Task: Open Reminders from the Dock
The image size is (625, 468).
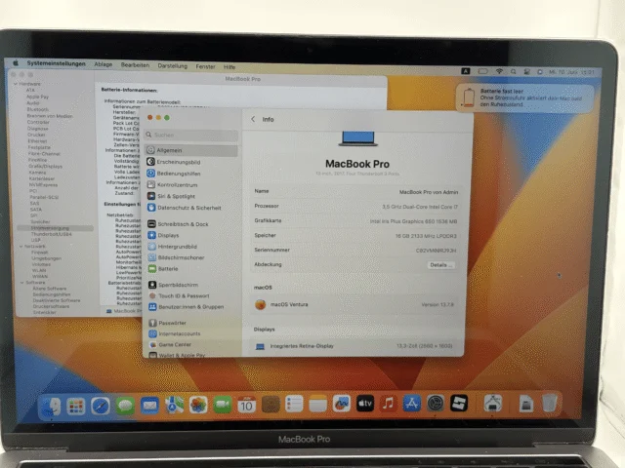Action: tap(294, 405)
